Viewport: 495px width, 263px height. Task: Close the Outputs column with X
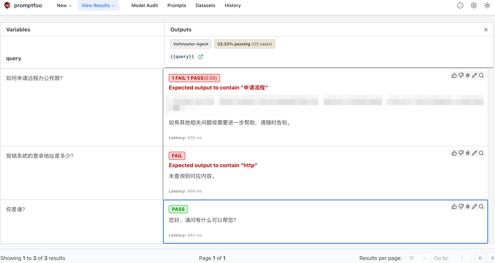click(x=486, y=30)
